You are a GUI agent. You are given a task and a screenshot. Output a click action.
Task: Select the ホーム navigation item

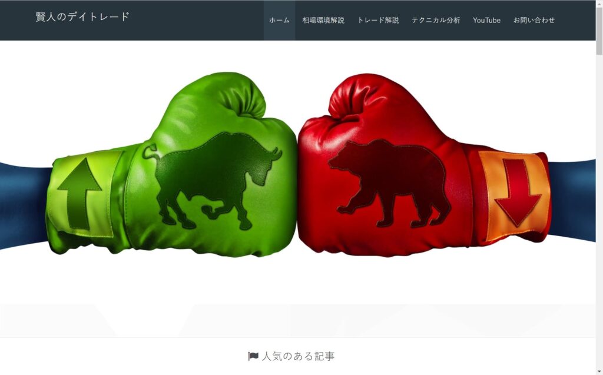click(x=279, y=20)
